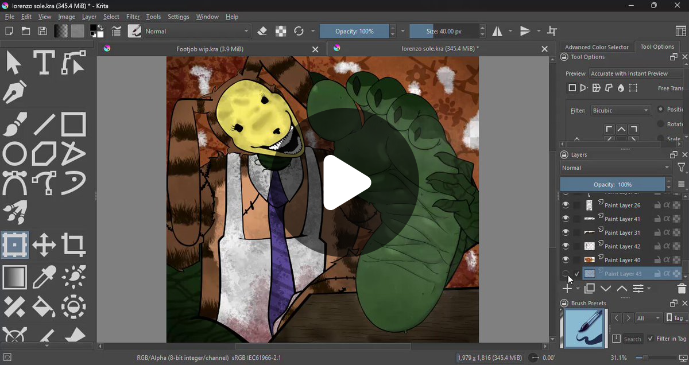689x365 pixels.
Task: Toggle visibility of Paint Layer 41
Action: coord(566,219)
